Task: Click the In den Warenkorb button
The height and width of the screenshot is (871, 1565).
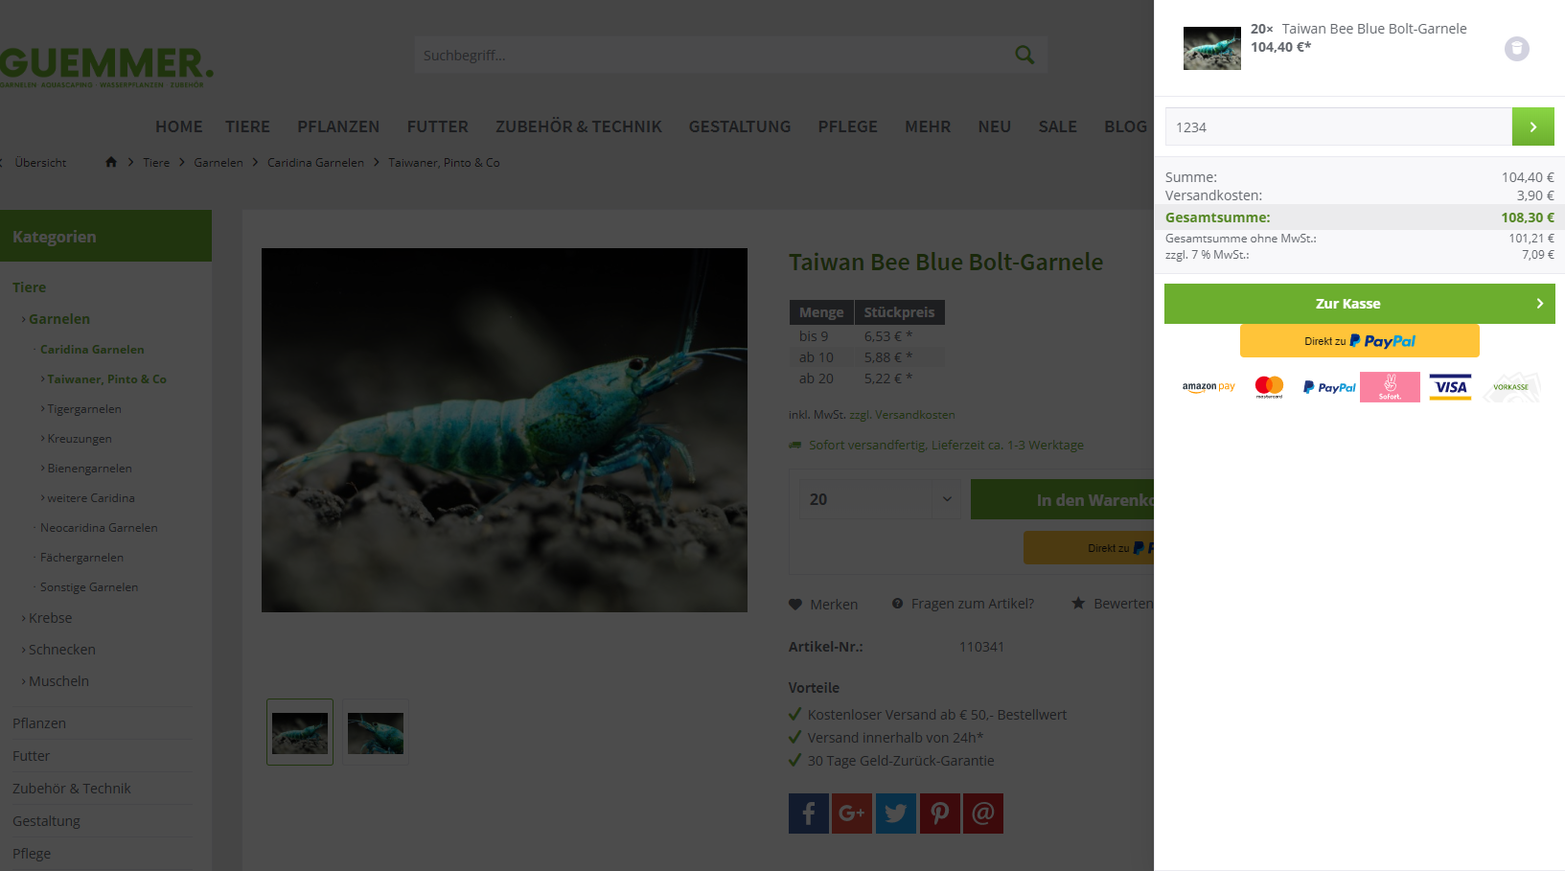Action: pyautogui.click(x=1062, y=500)
